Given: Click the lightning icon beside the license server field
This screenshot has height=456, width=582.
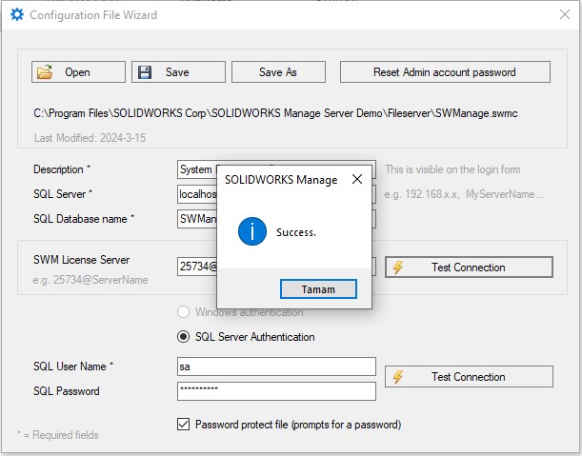Looking at the screenshot, I should [x=398, y=268].
